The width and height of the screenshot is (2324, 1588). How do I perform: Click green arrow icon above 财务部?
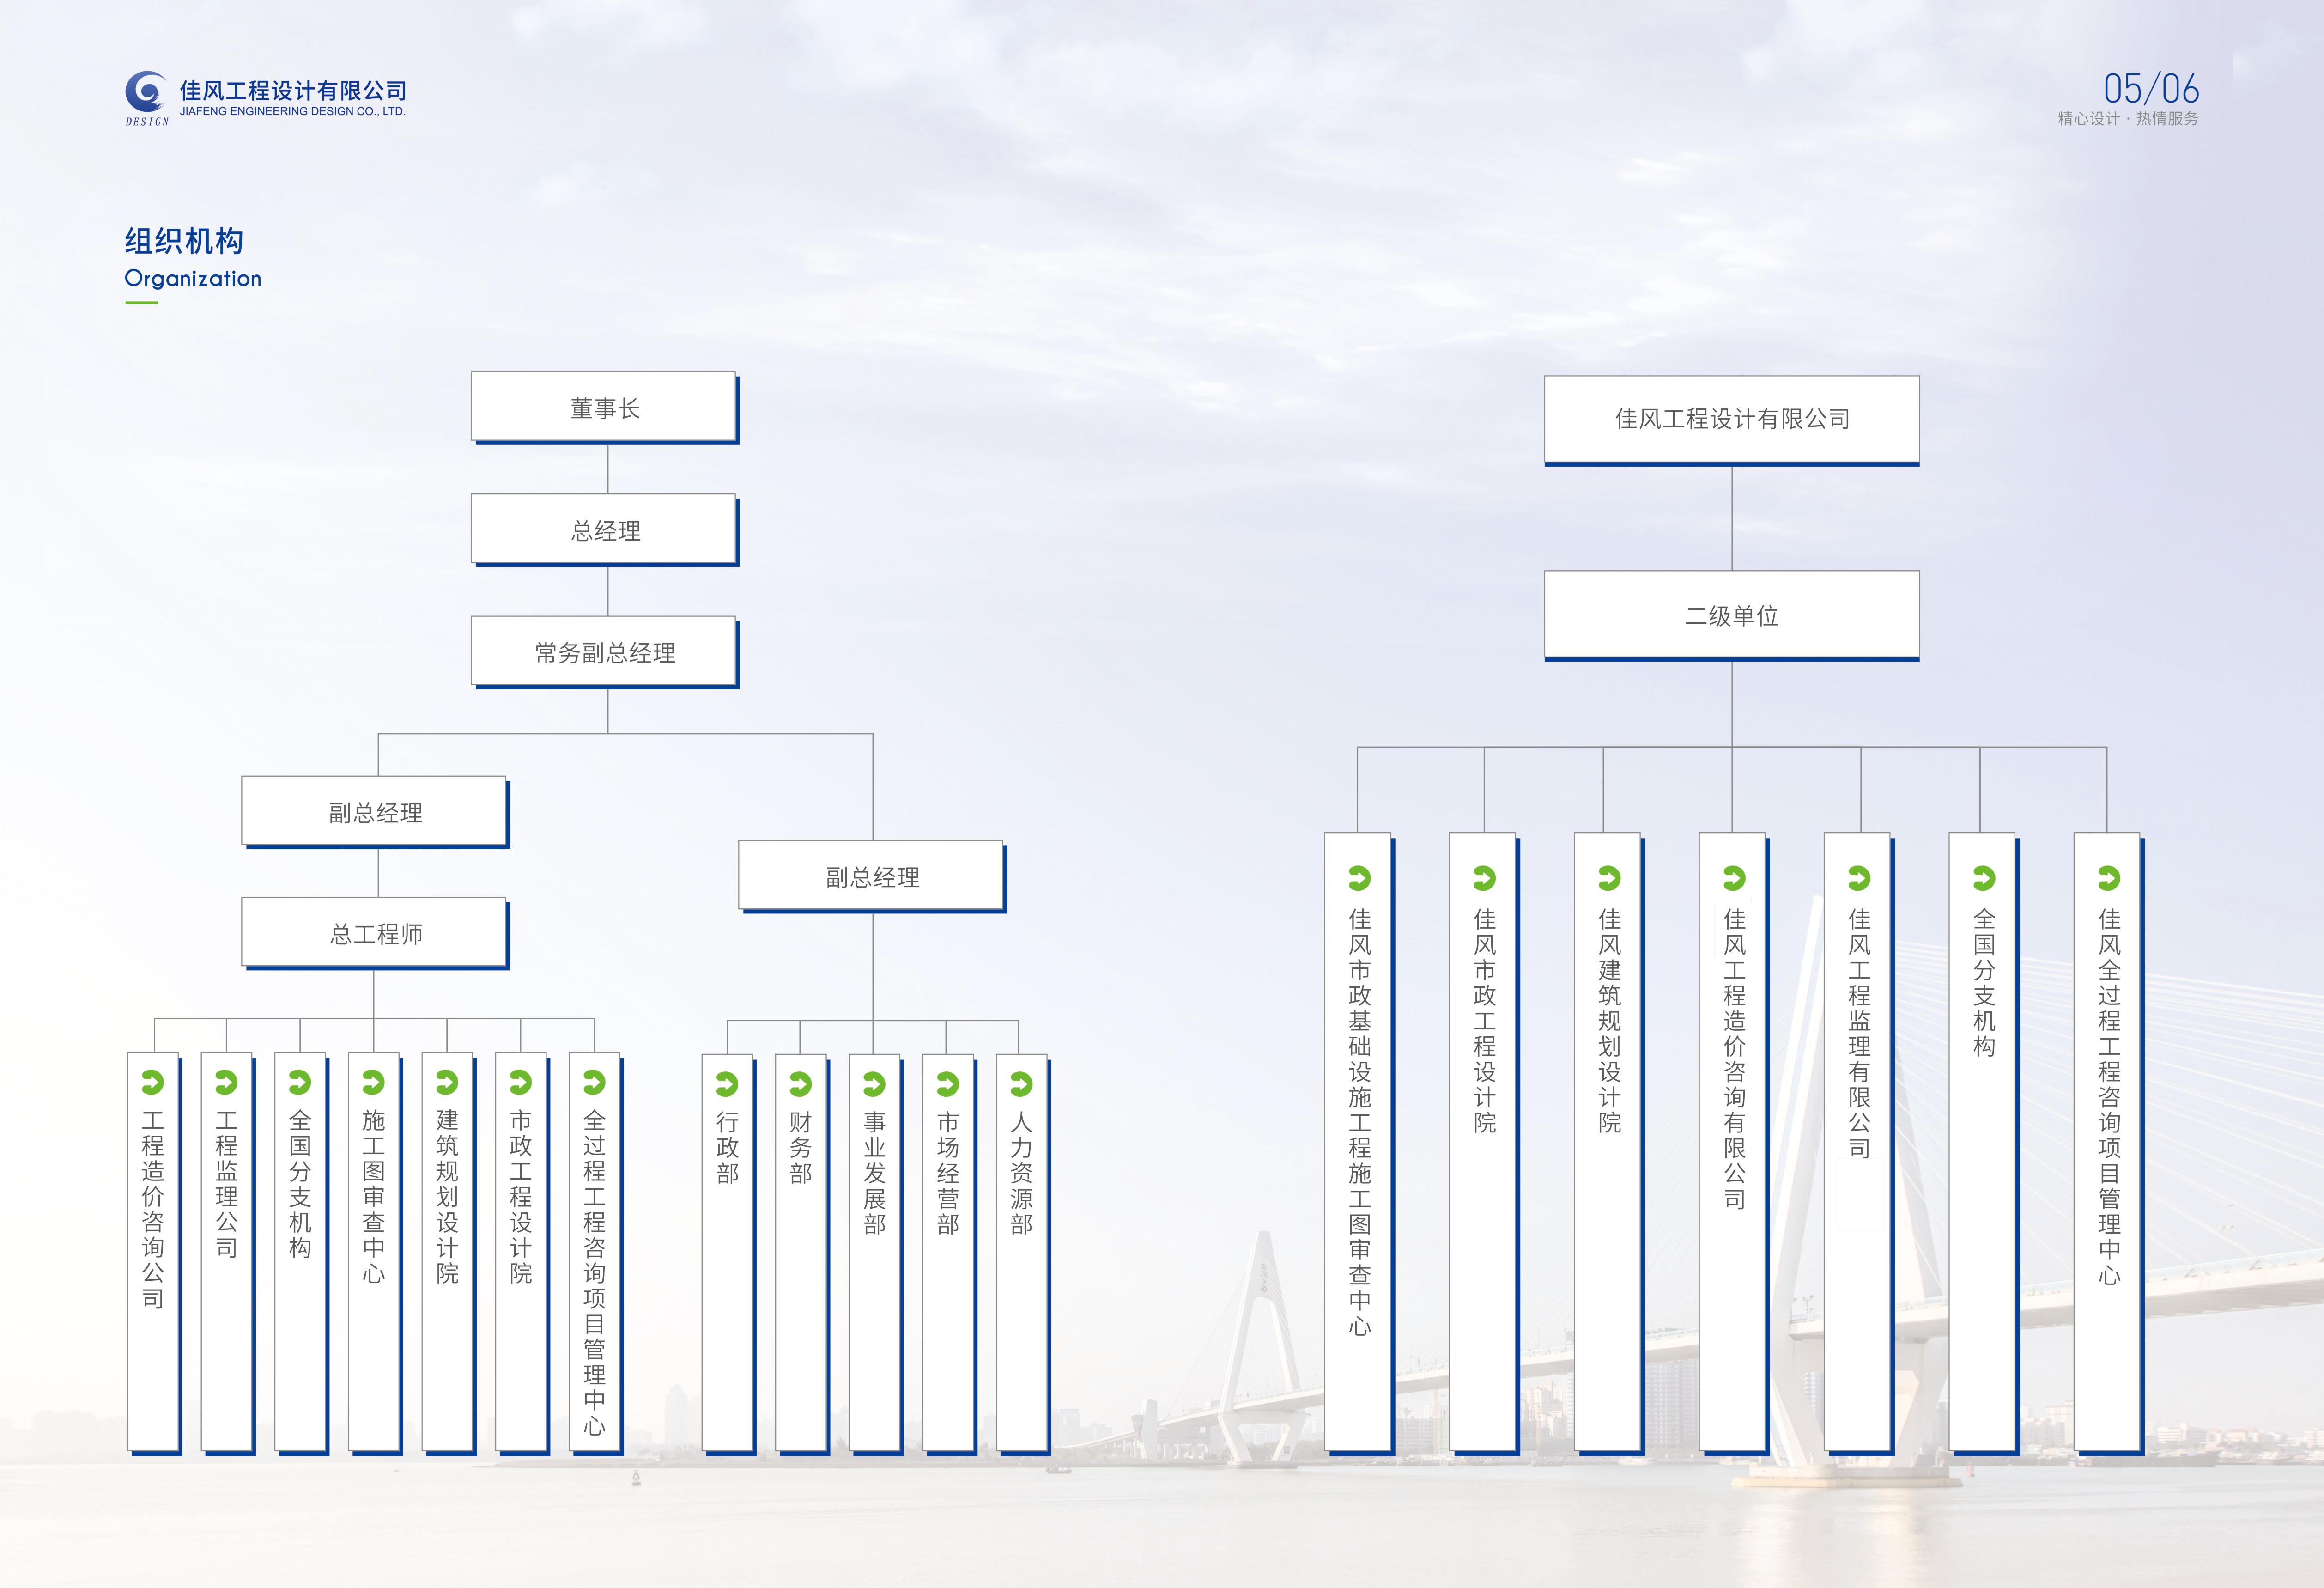[x=800, y=1084]
